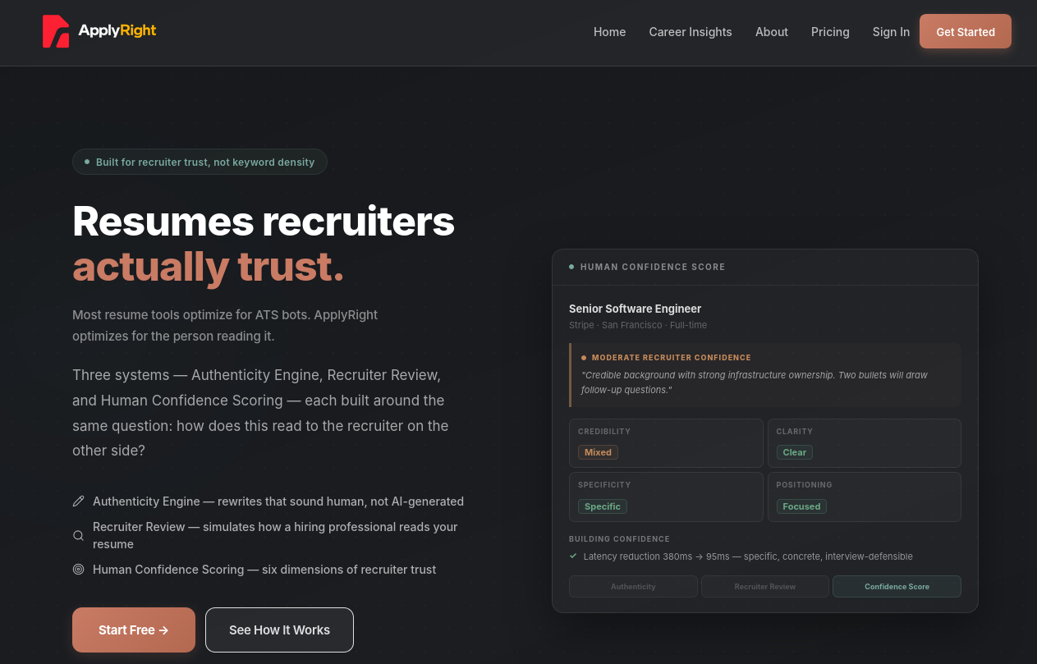Open the Pricing page
Viewport: 1037px width, 664px height.
coord(830,32)
